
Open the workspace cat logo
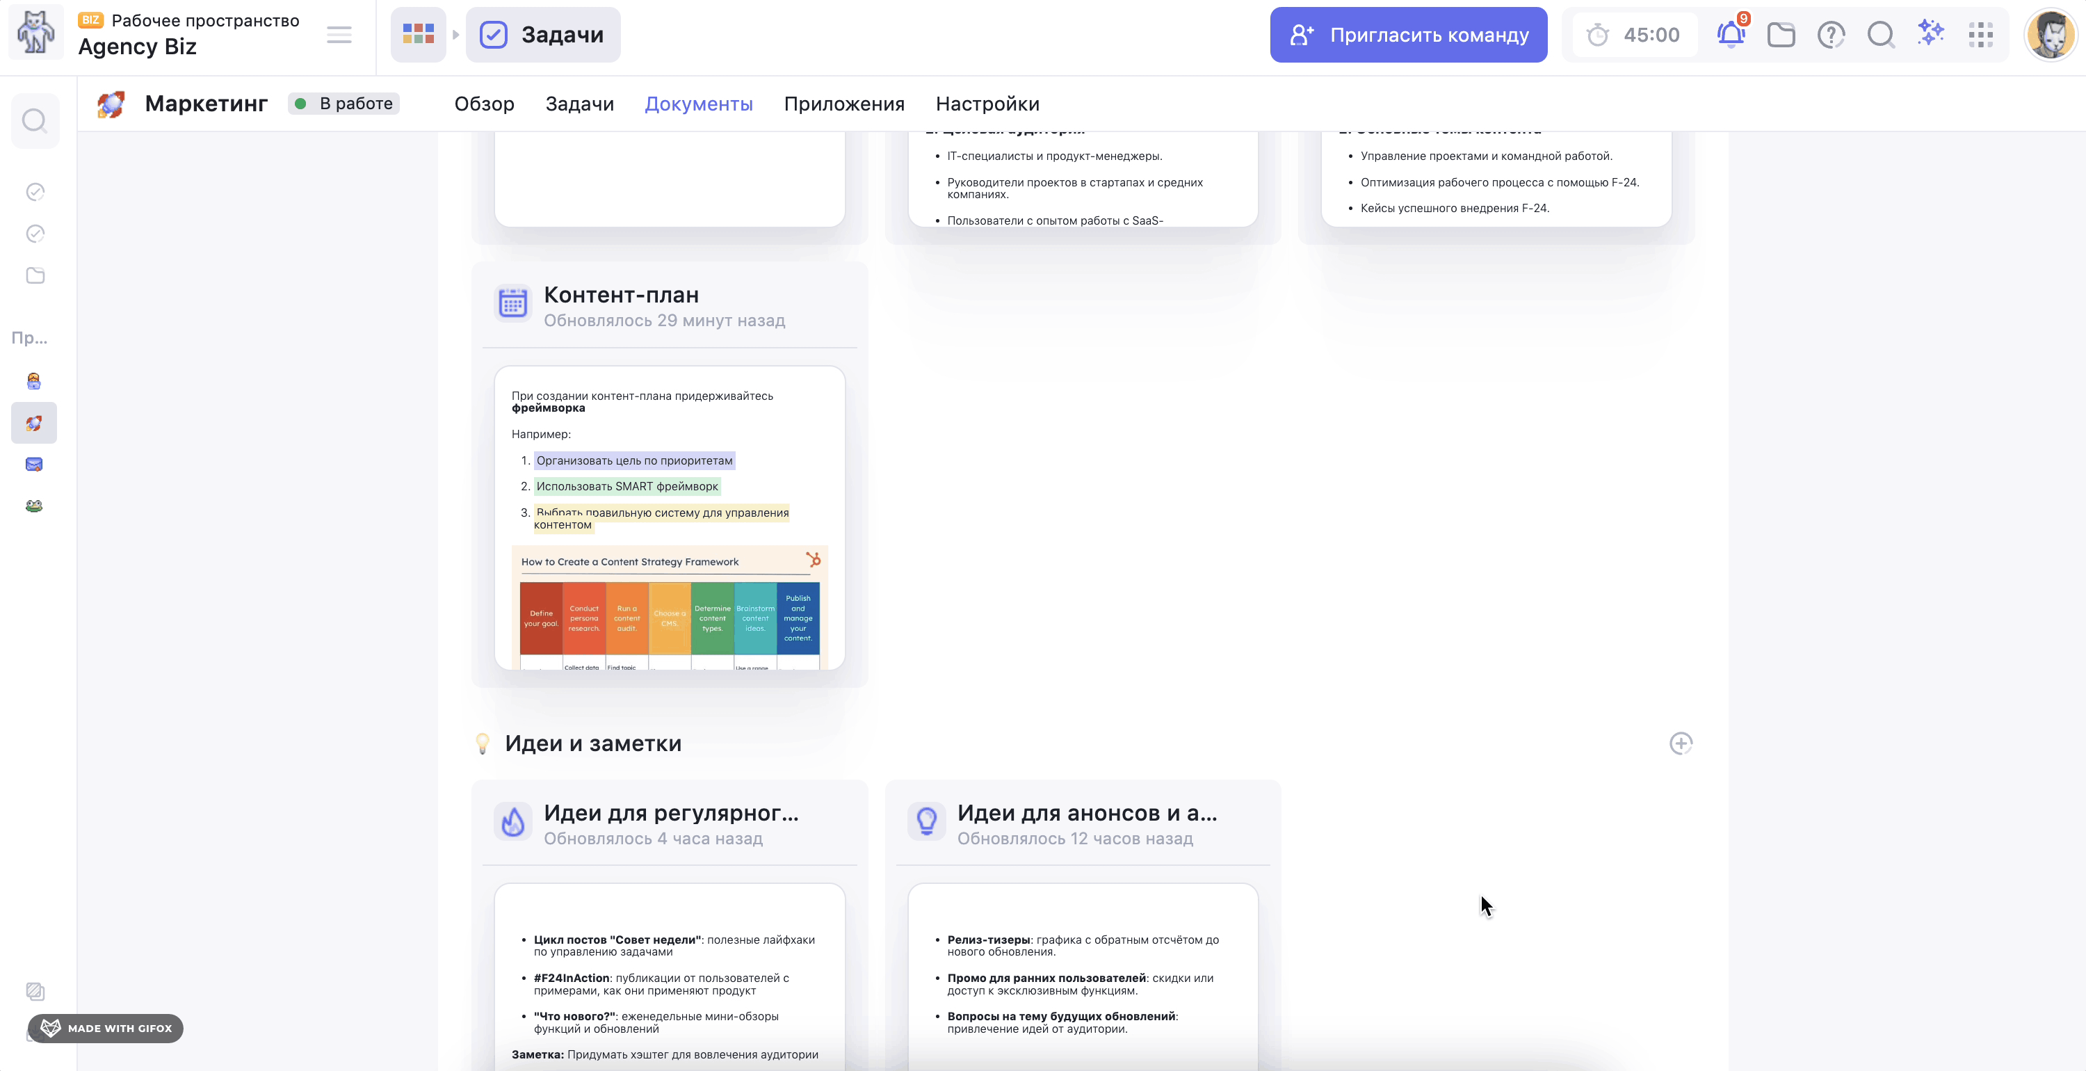[x=35, y=34]
